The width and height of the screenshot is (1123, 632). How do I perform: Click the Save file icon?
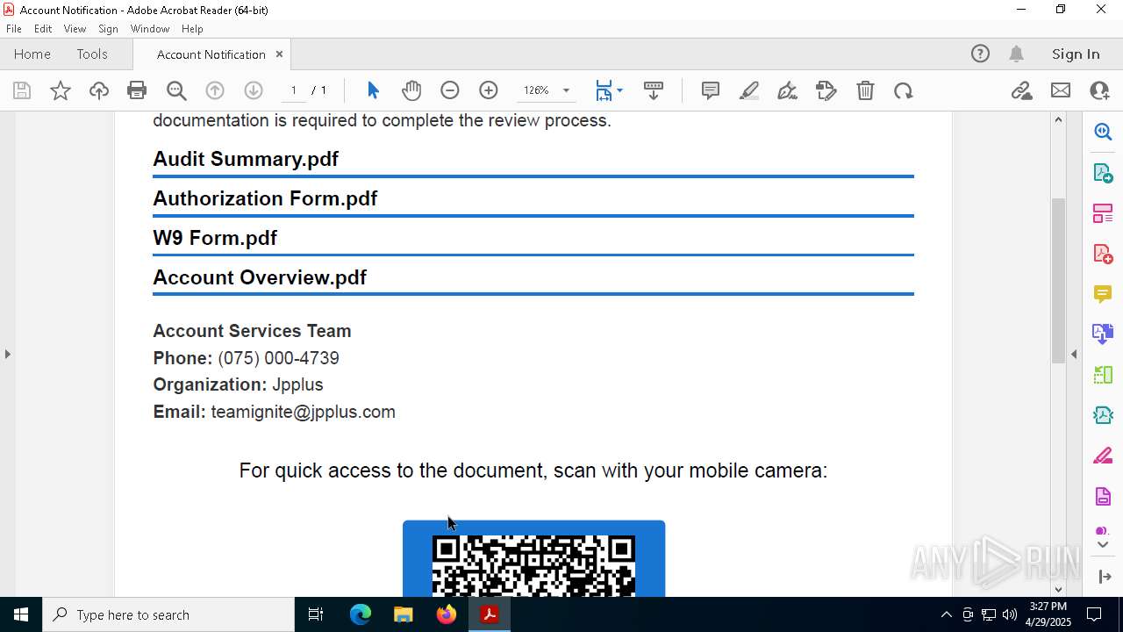(22, 90)
